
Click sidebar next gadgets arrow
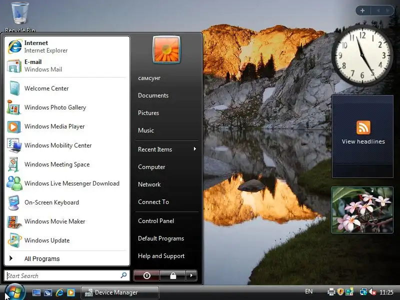click(x=388, y=10)
